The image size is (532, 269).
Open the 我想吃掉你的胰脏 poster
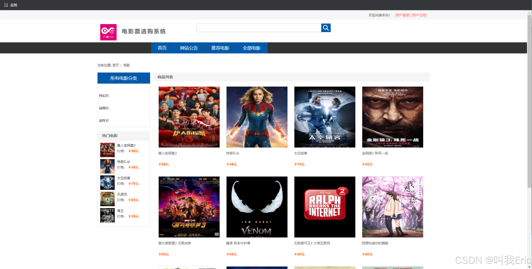click(393, 207)
